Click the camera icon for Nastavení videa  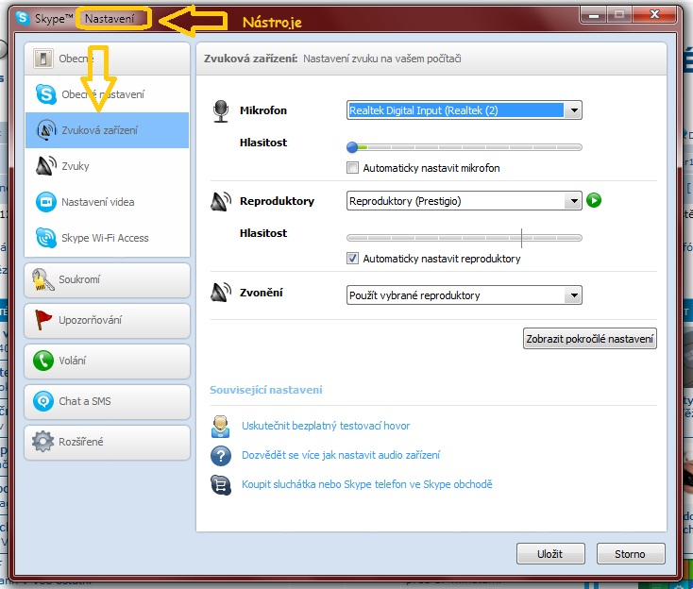click(46, 202)
